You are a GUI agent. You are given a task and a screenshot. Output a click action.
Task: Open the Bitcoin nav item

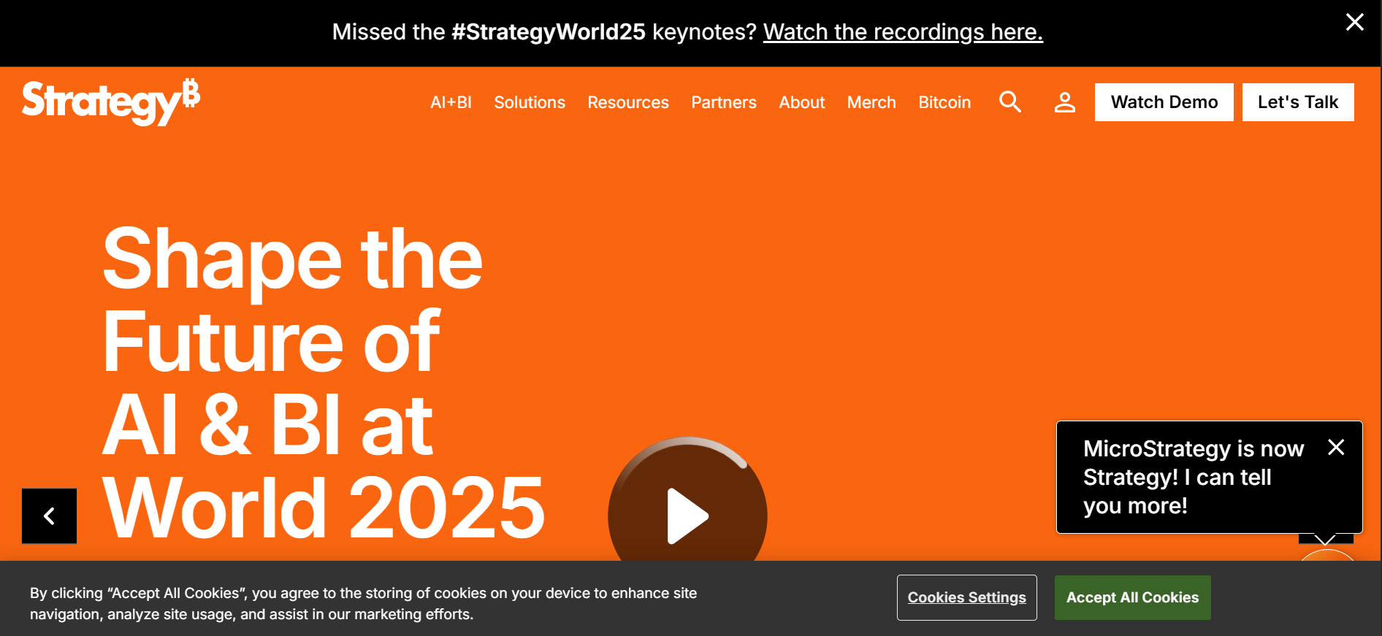point(944,102)
